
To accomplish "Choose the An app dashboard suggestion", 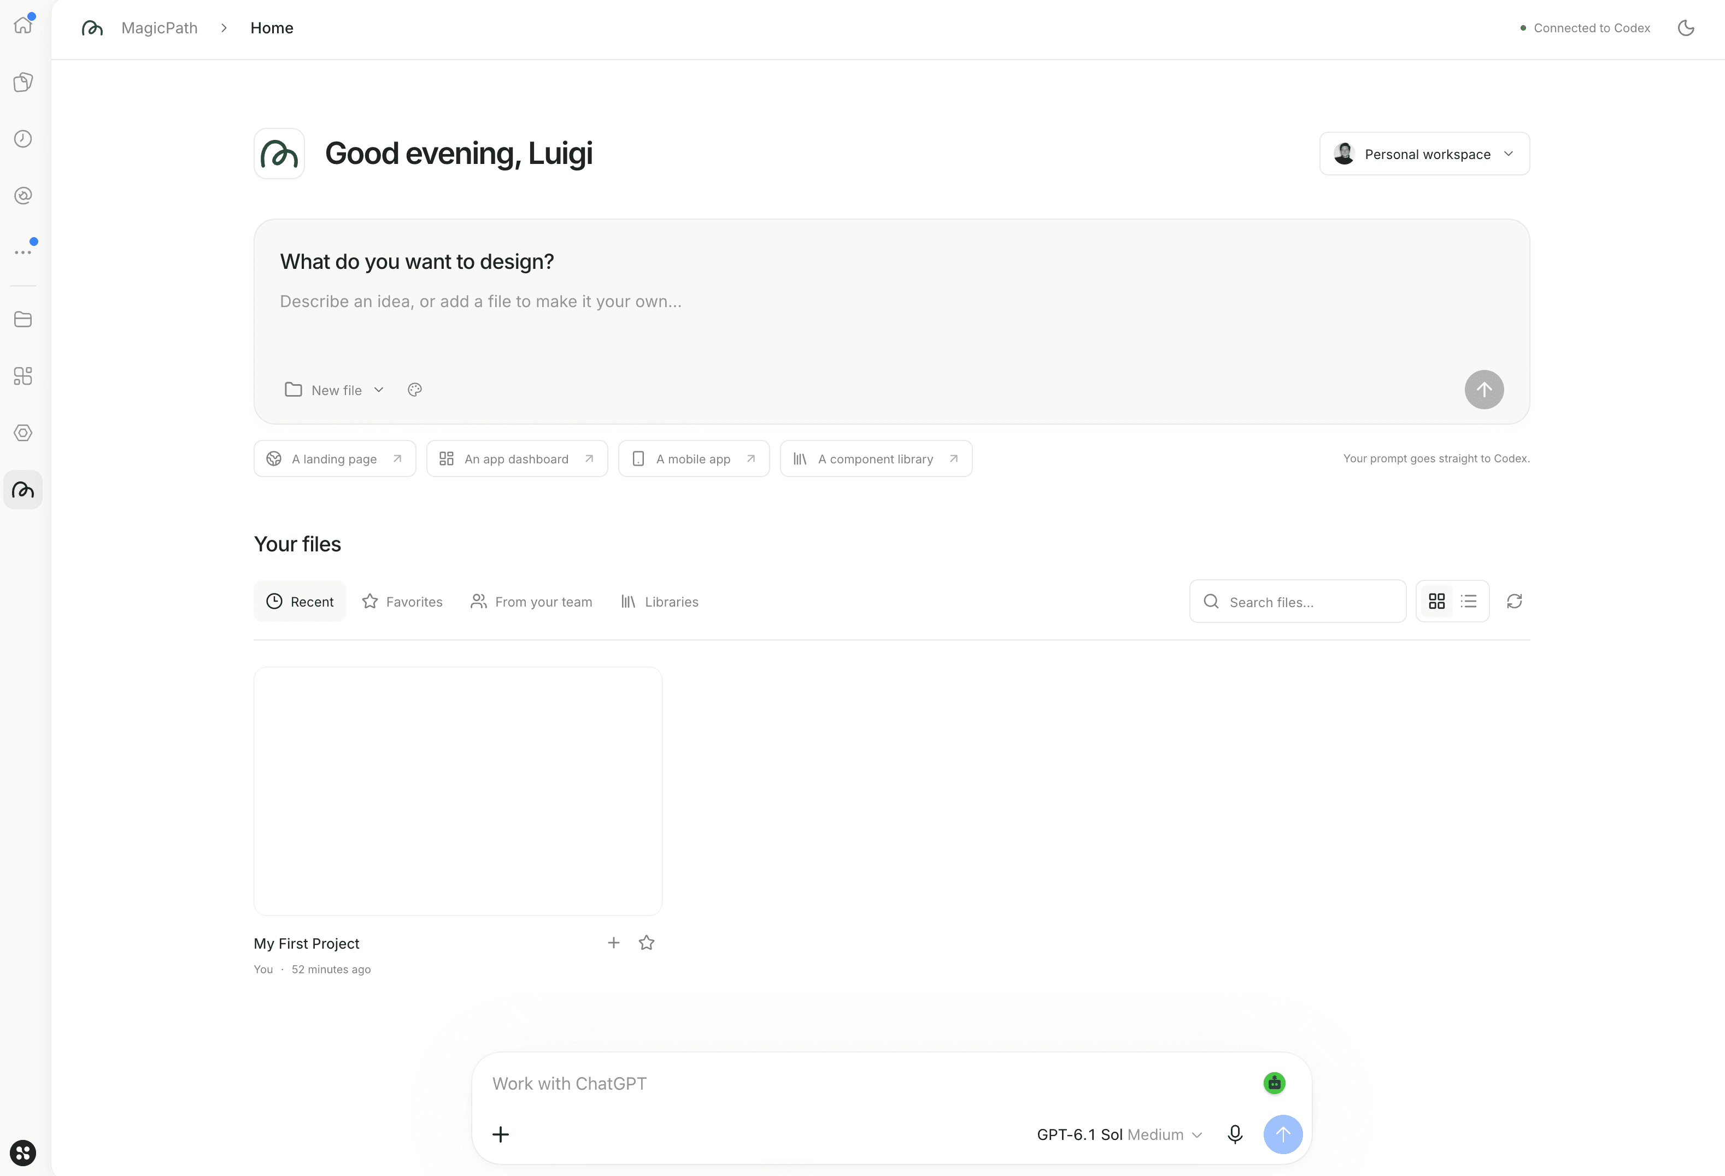I will 518,458.
